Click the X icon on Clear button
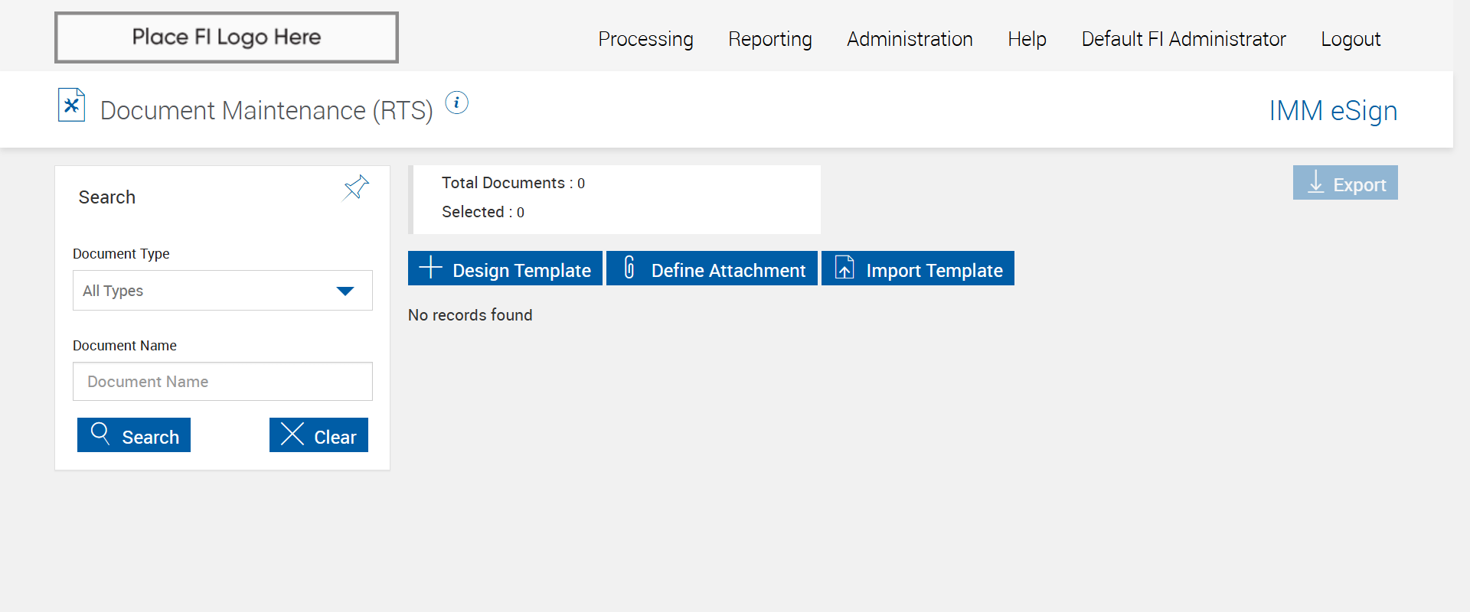 coord(292,434)
